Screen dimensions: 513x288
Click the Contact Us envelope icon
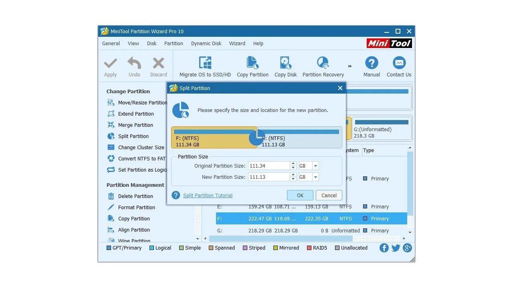(399, 63)
